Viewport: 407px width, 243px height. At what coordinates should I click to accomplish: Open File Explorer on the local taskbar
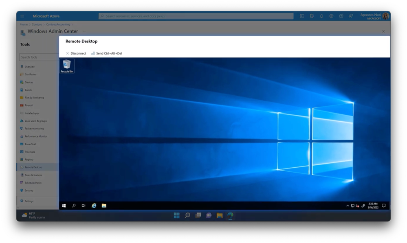coord(220,215)
